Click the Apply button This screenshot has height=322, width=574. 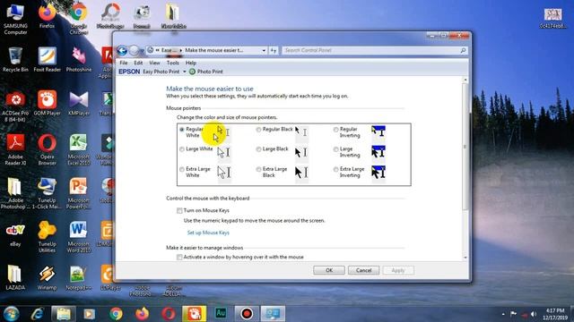398,270
